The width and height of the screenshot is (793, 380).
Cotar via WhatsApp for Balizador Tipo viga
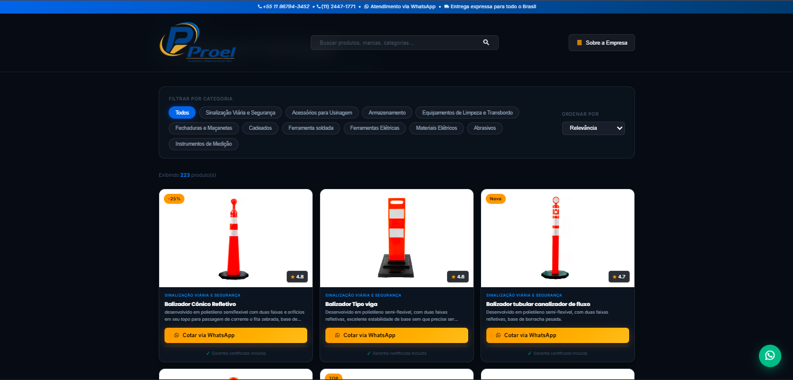point(396,335)
